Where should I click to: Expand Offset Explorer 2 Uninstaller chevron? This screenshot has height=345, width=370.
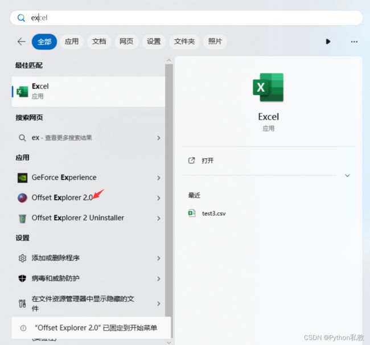(x=159, y=218)
